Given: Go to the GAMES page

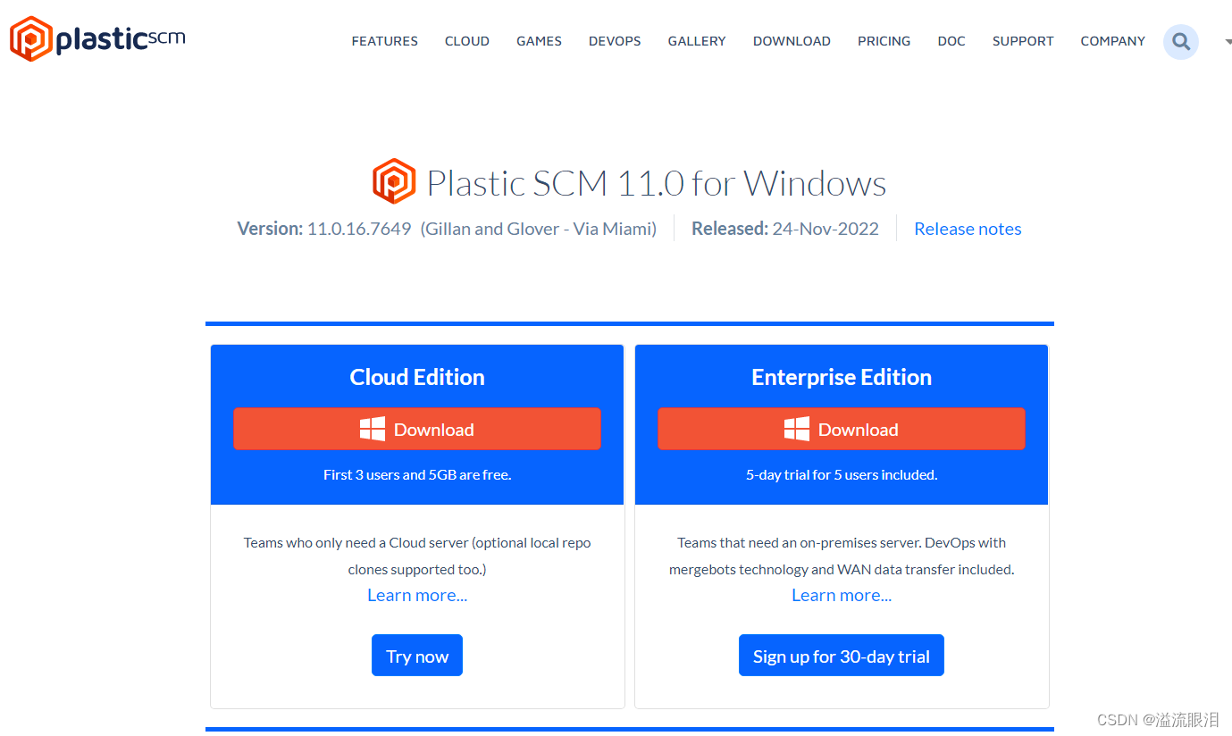Looking at the screenshot, I should click(x=539, y=41).
